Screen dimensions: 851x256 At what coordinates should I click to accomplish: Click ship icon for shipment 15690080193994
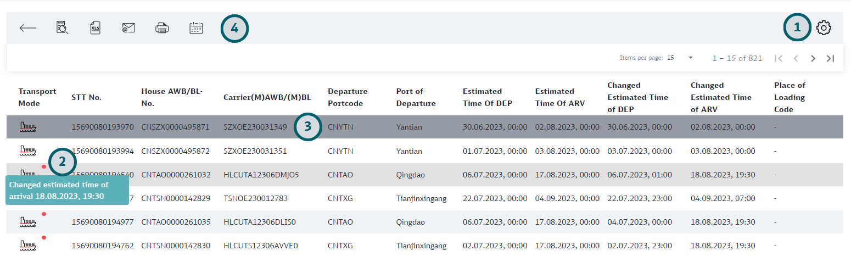(x=27, y=151)
